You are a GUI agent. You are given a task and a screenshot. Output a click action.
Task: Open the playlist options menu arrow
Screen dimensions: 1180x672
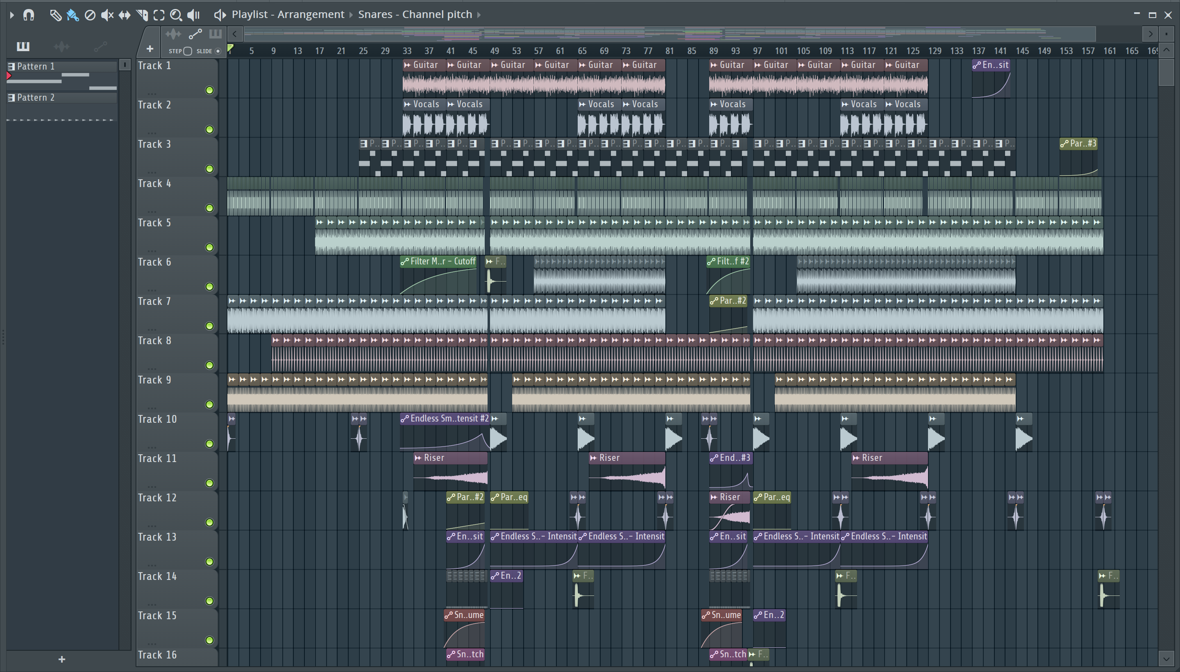(12, 15)
